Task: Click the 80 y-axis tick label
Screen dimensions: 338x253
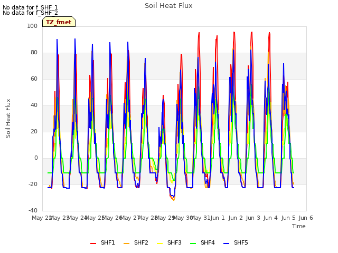Action: click(34, 53)
